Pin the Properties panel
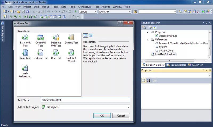 tap(207, 70)
